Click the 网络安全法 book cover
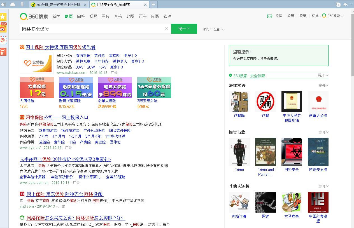354x228 pixels. click(318, 152)
